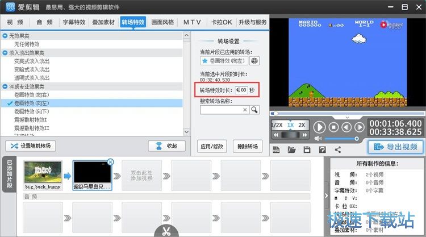
Task: Set playback speed to 1/2X
Action: click(x=277, y=125)
